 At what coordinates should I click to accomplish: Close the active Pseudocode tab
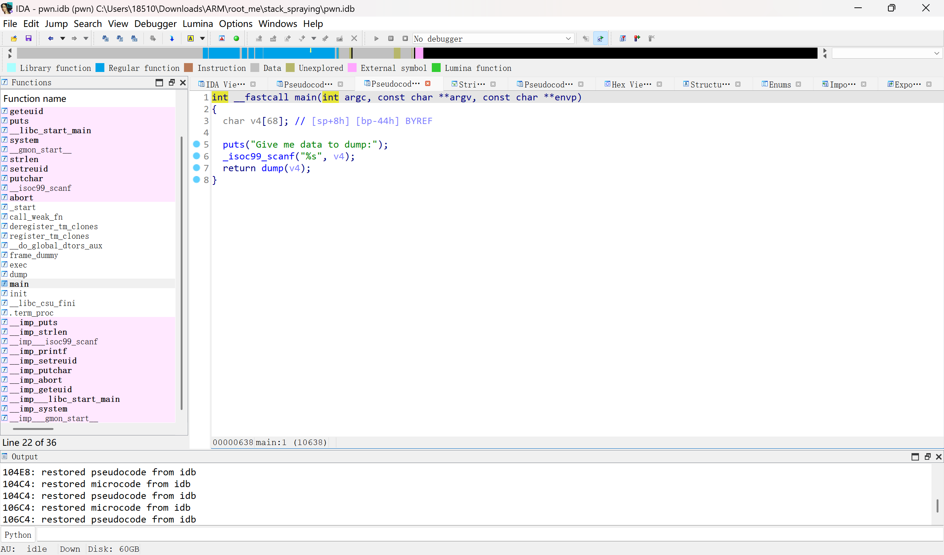(x=428, y=83)
